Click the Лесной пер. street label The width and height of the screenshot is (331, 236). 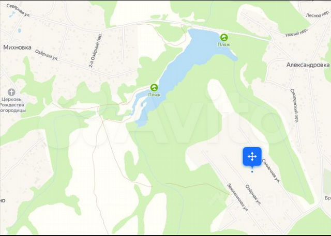tap(317, 15)
